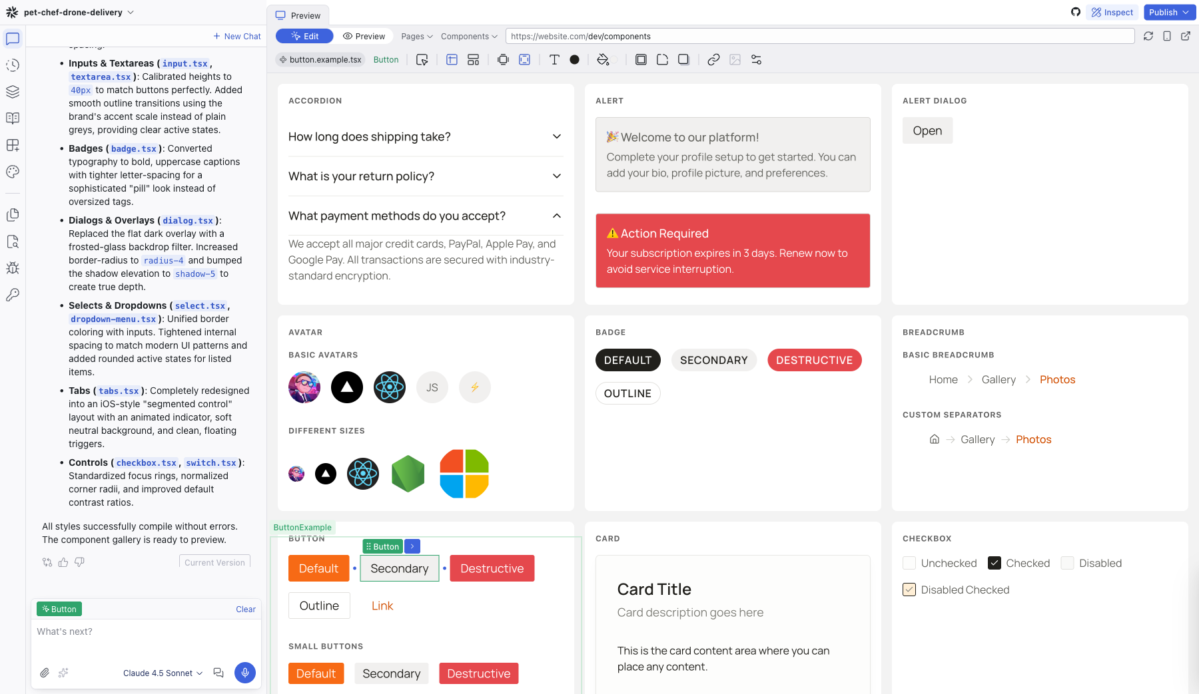
Task: Untick the Checked checkbox
Action: 995,563
